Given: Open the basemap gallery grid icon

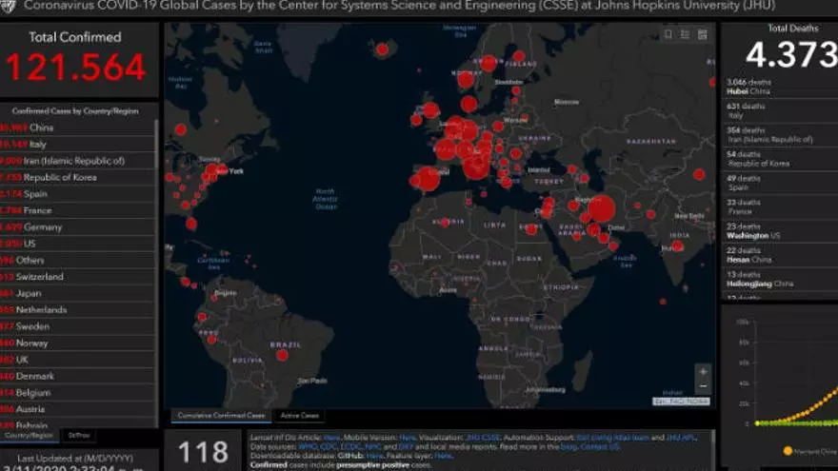Looking at the screenshot, I should click(x=703, y=35).
